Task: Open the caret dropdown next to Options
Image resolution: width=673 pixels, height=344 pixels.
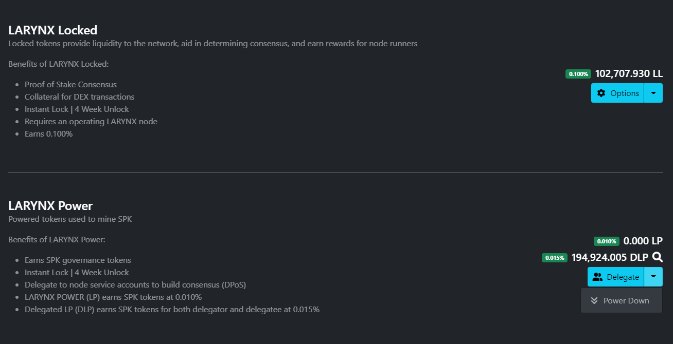Action: tap(653, 93)
